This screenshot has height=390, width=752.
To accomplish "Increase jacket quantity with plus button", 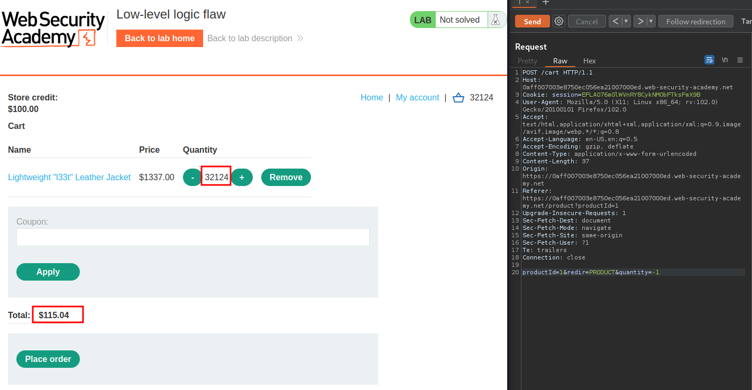I will click(x=242, y=177).
